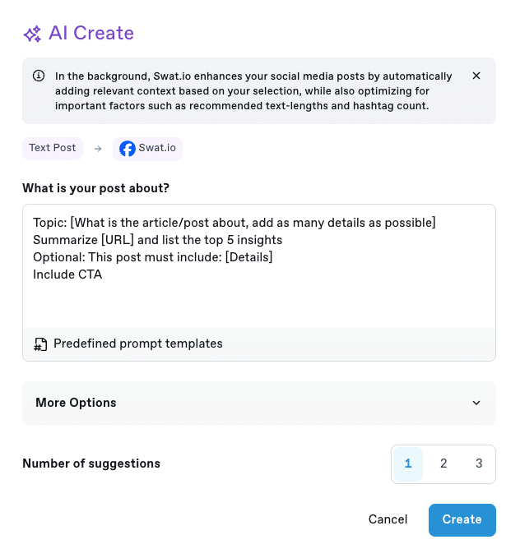The width and height of the screenshot is (520, 558).
Task: Click the Text Post tag
Action: point(53,148)
